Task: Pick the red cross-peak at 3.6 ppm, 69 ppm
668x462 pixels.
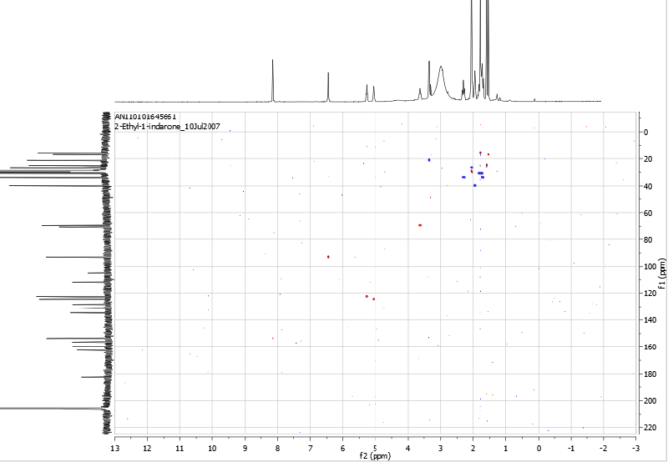Action: click(420, 225)
